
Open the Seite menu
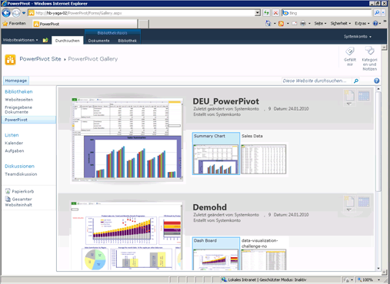click(320, 24)
